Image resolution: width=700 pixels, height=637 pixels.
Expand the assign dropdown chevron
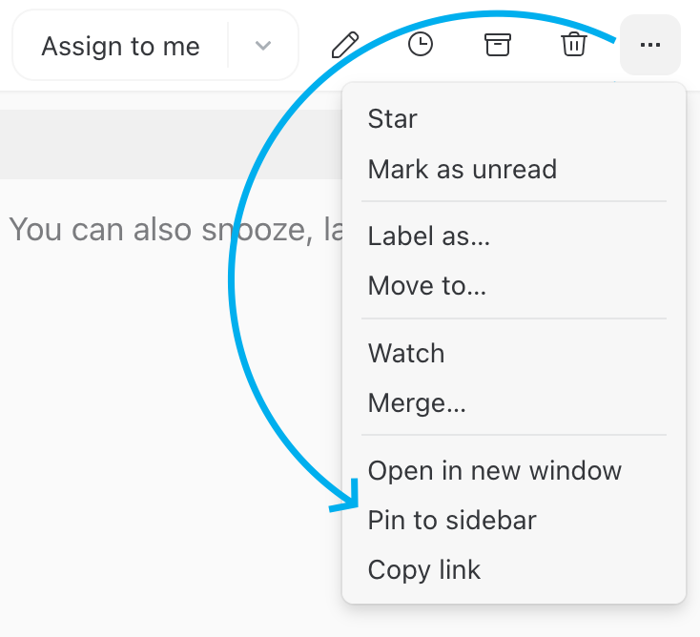(263, 46)
